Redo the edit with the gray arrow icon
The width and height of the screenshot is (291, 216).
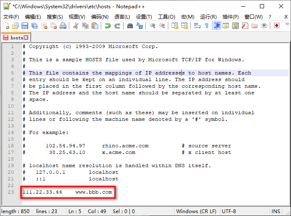click(x=117, y=26)
